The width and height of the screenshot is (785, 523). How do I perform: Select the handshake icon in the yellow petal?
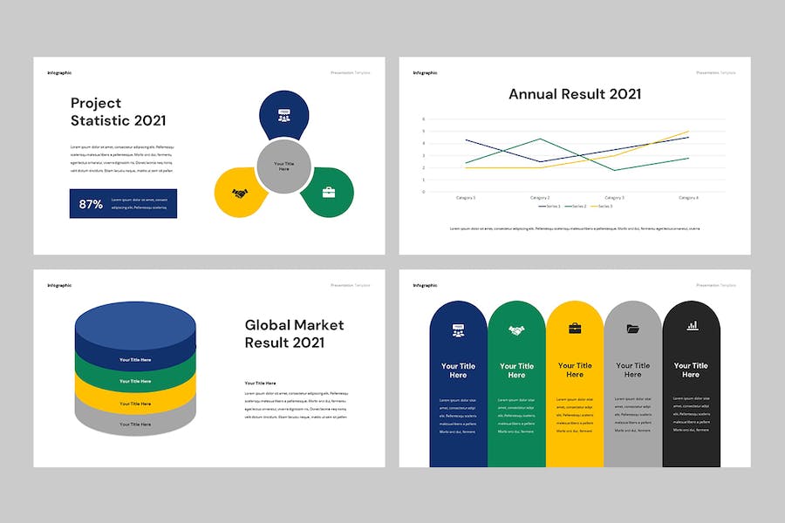pyautogui.click(x=239, y=193)
